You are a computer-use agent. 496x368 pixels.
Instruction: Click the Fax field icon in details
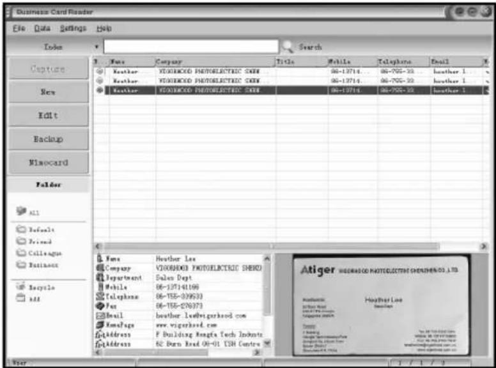tap(100, 306)
